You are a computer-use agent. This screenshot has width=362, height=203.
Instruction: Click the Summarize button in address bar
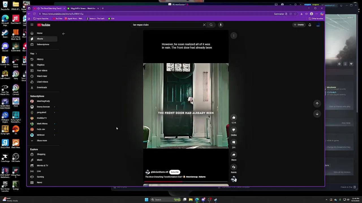279,14
